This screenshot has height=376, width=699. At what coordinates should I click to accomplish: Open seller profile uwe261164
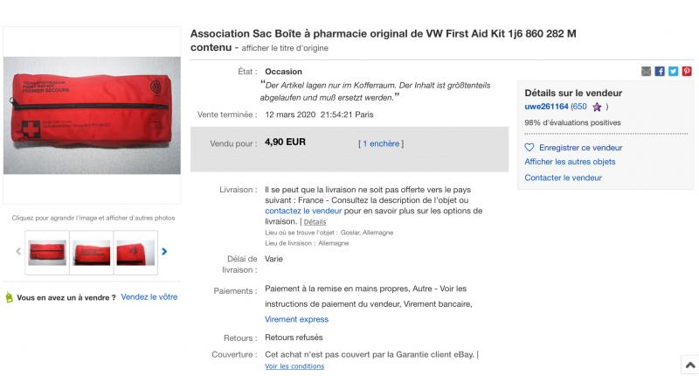click(x=547, y=107)
